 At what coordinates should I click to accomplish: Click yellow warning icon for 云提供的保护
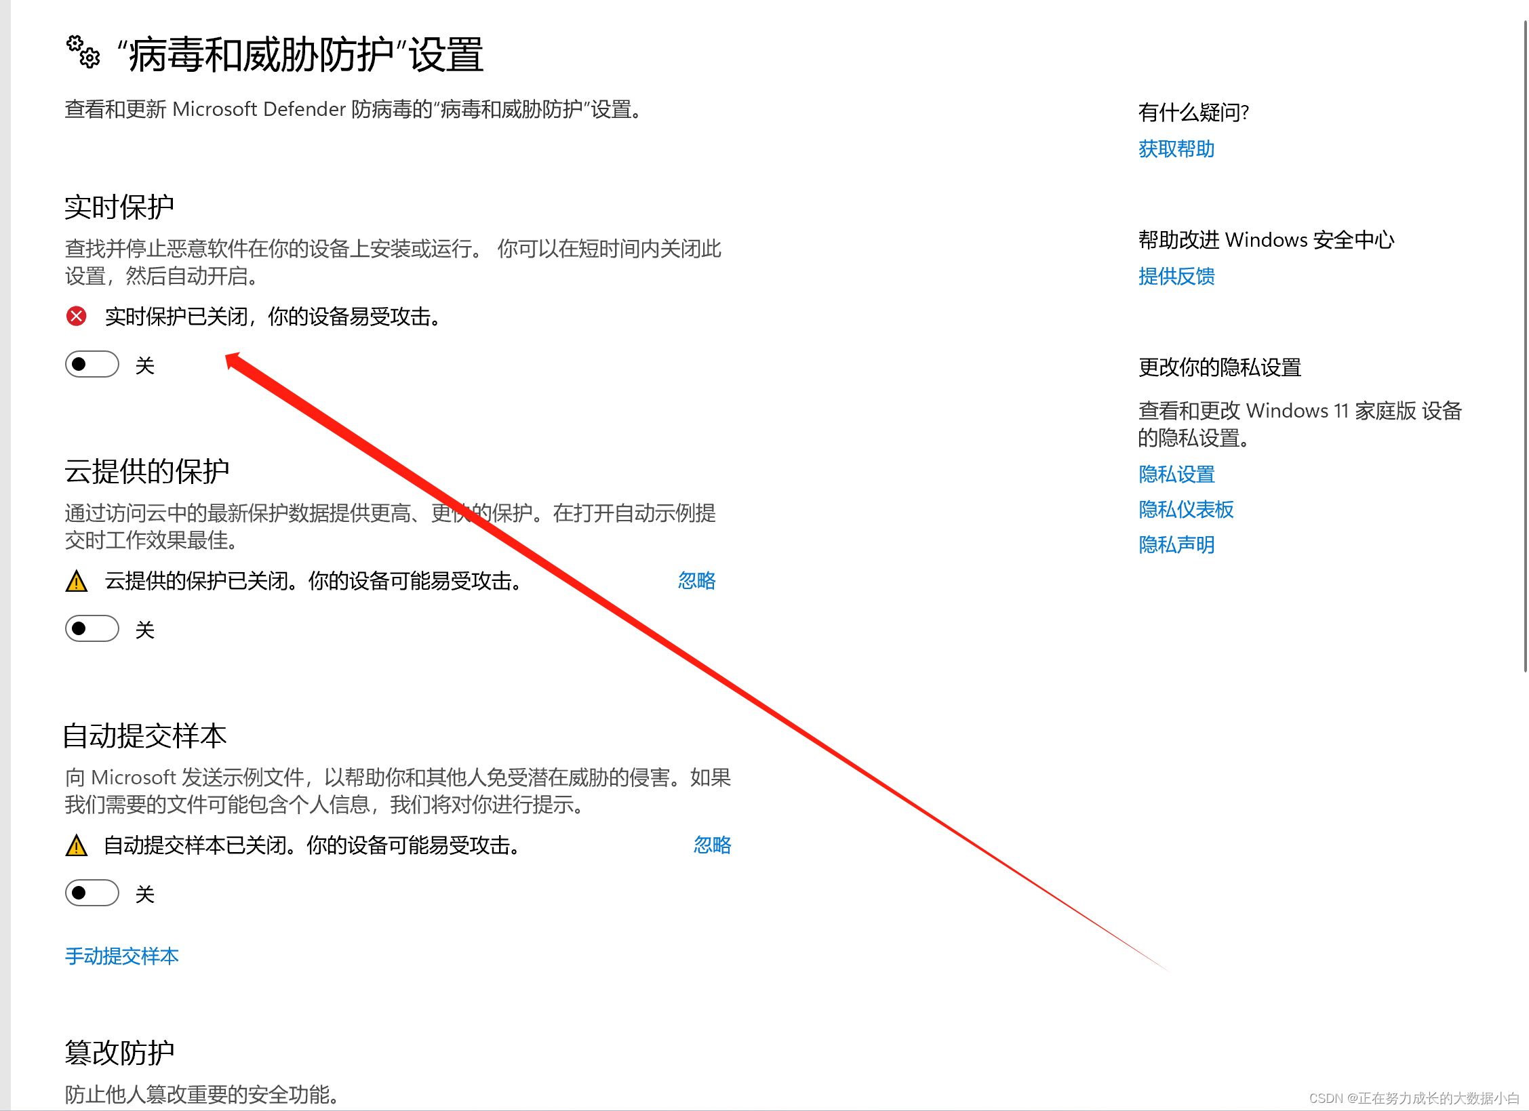(x=77, y=582)
